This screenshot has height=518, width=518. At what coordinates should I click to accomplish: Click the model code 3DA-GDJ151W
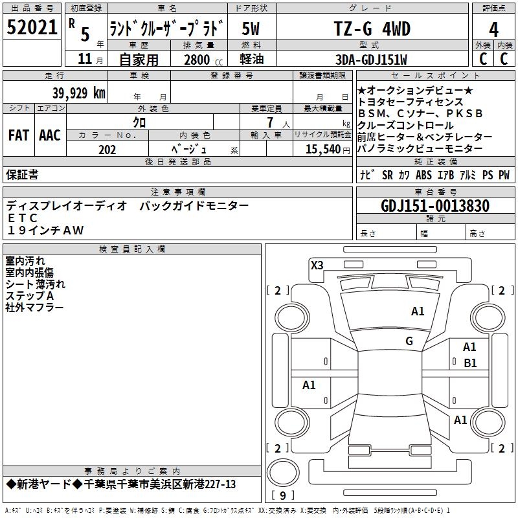(371, 59)
